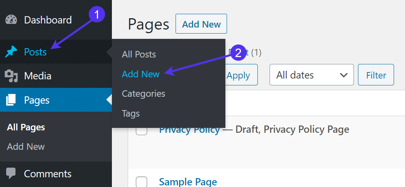Click the Dashboard gauge icon
Screen dimensions: 405x187
pyautogui.click(x=11, y=20)
